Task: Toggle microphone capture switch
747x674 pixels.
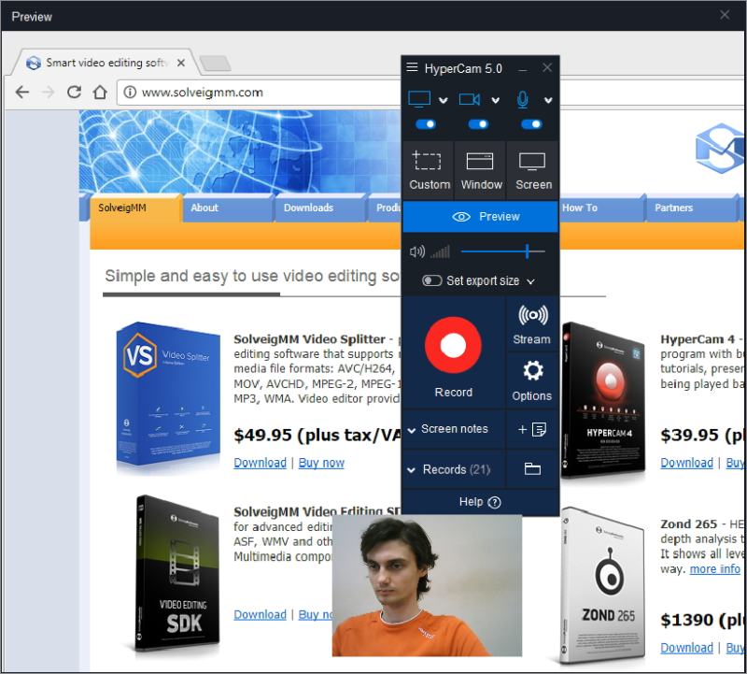Action: [531, 124]
